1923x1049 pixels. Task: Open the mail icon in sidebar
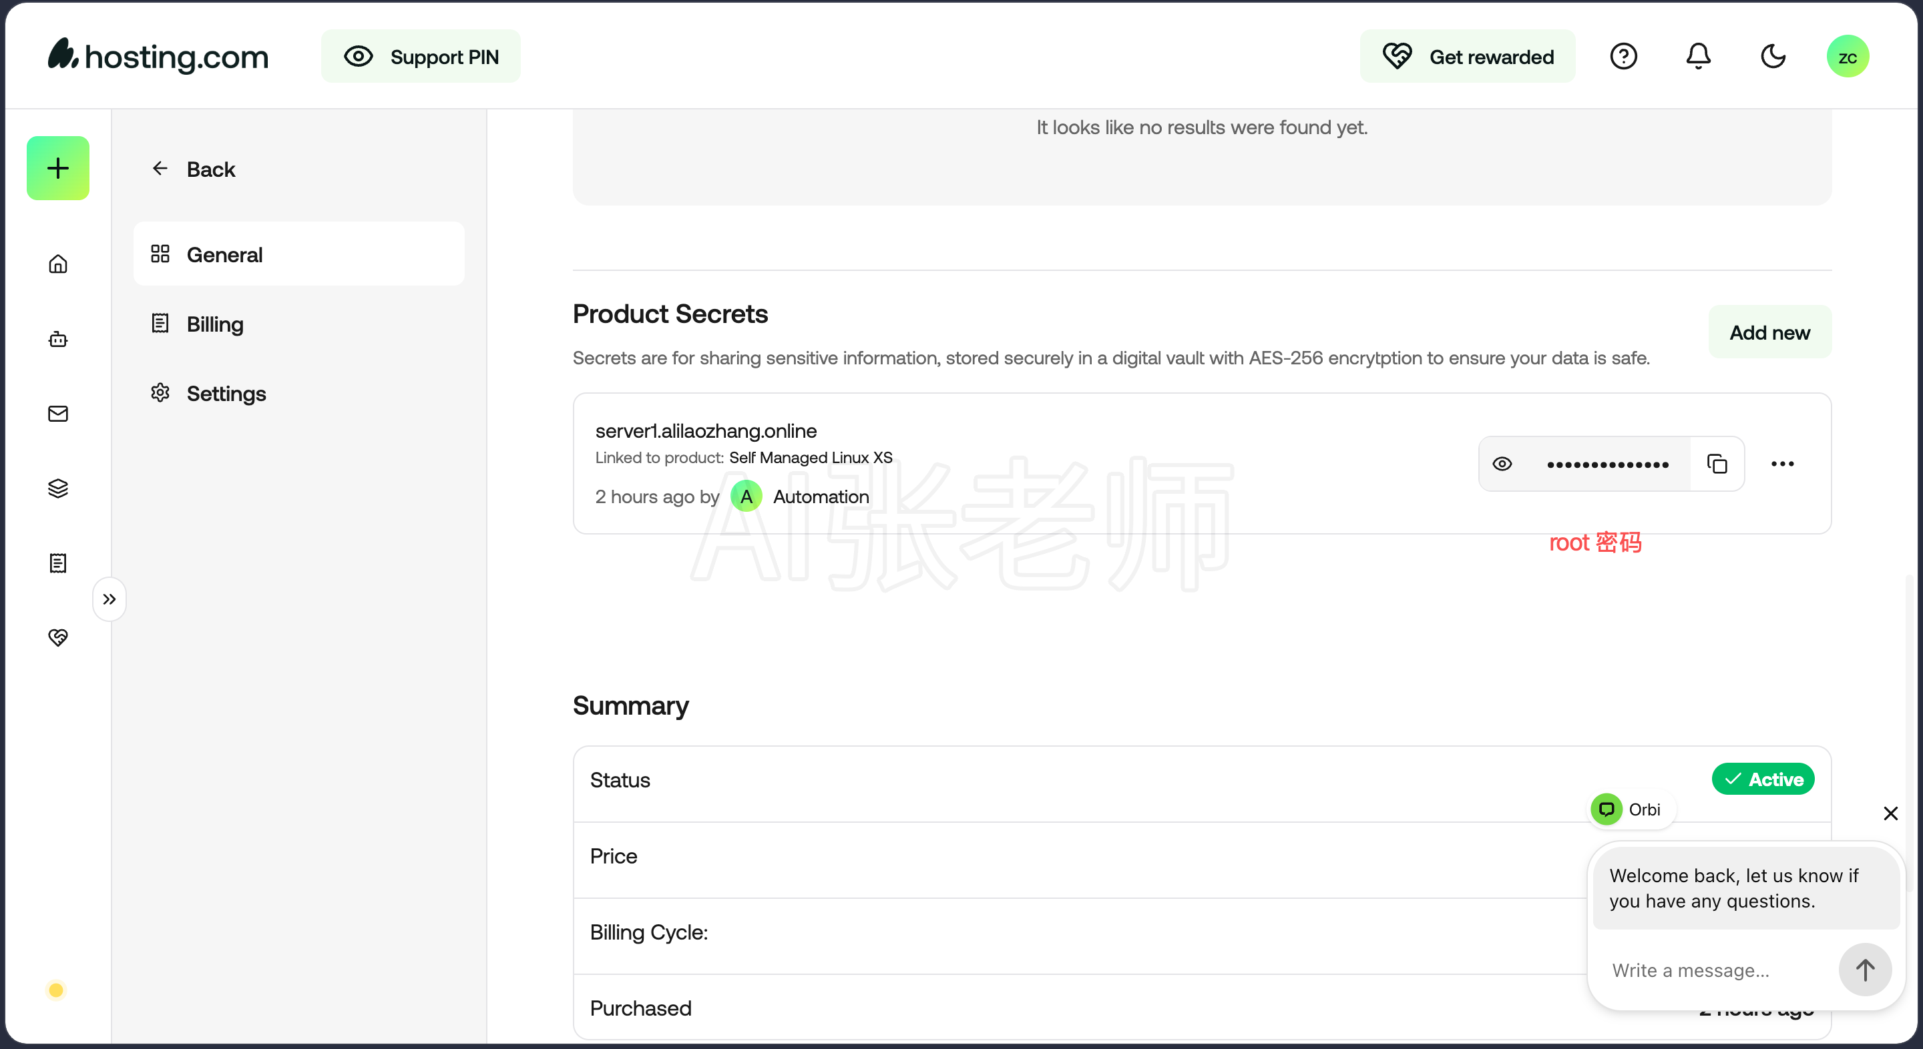58,414
